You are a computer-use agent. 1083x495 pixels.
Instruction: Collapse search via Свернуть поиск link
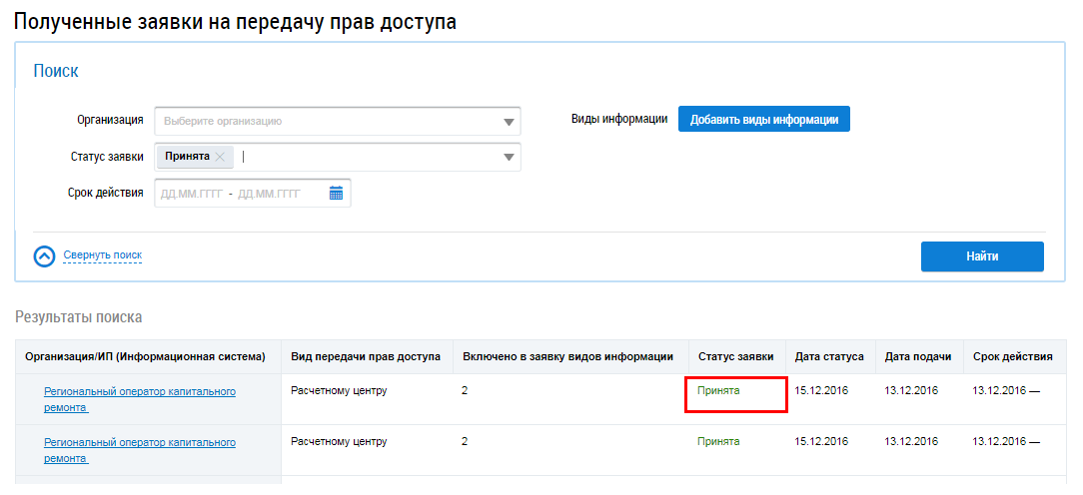click(102, 255)
